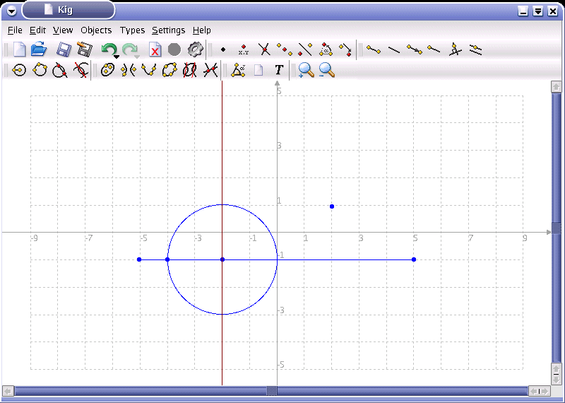This screenshot has height=403, width=565.
Task: Open the window menu dropdown in title bar corner
Action: 12,11
